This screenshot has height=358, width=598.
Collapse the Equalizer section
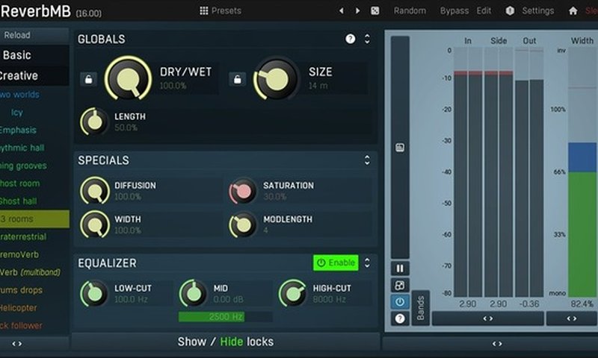pos(367,263)
